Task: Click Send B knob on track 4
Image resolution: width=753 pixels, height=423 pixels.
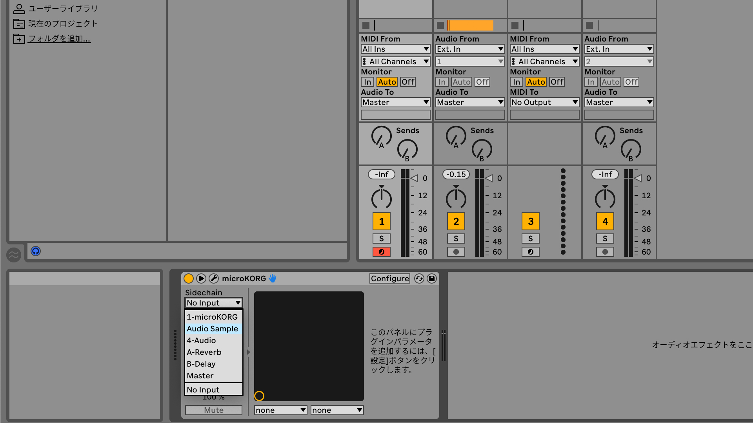Action: tap(631, 150)
